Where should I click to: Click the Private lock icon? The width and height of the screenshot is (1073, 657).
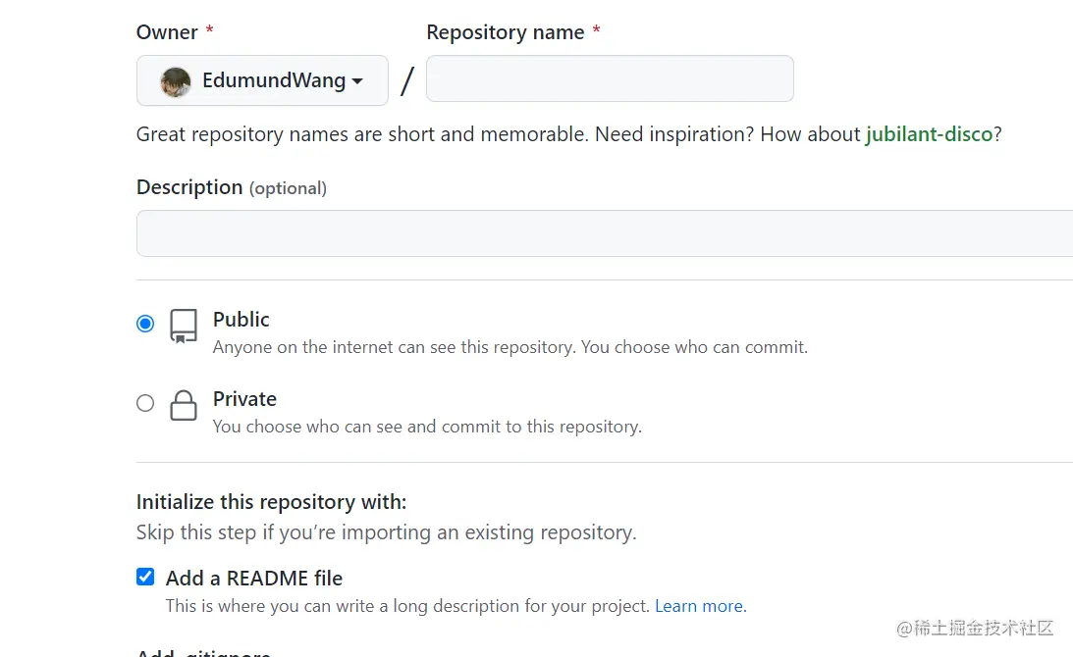pyautogui.click(x=184, y=405)
